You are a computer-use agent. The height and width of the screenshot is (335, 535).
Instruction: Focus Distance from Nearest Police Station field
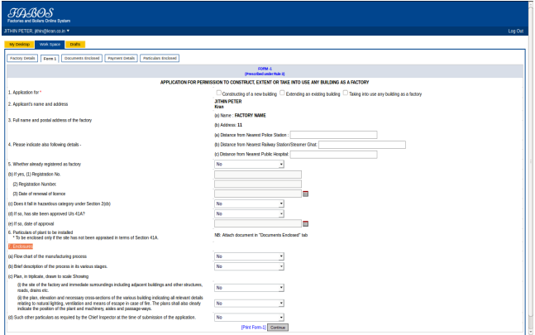[334, 135]
